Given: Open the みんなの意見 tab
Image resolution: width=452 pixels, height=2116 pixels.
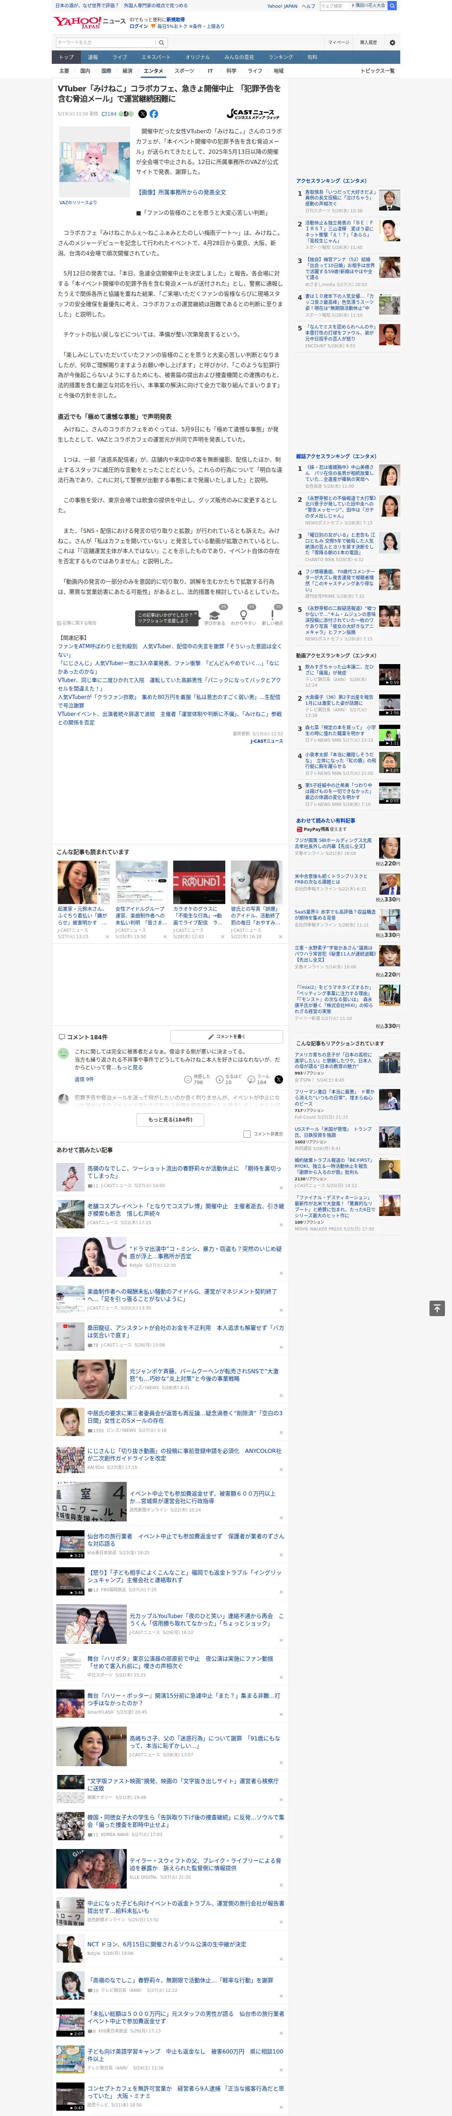Looking at the screenshot, I should [239, 57].
